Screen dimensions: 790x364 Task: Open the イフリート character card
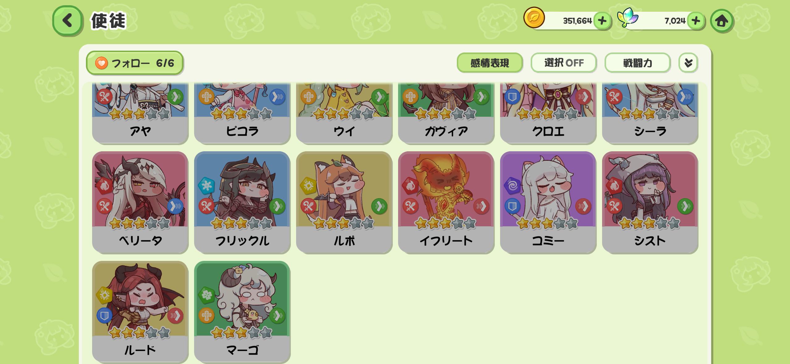[x=446, y=203]
